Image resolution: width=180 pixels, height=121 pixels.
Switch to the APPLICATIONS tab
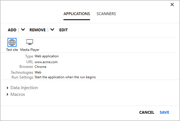[77, 14]
